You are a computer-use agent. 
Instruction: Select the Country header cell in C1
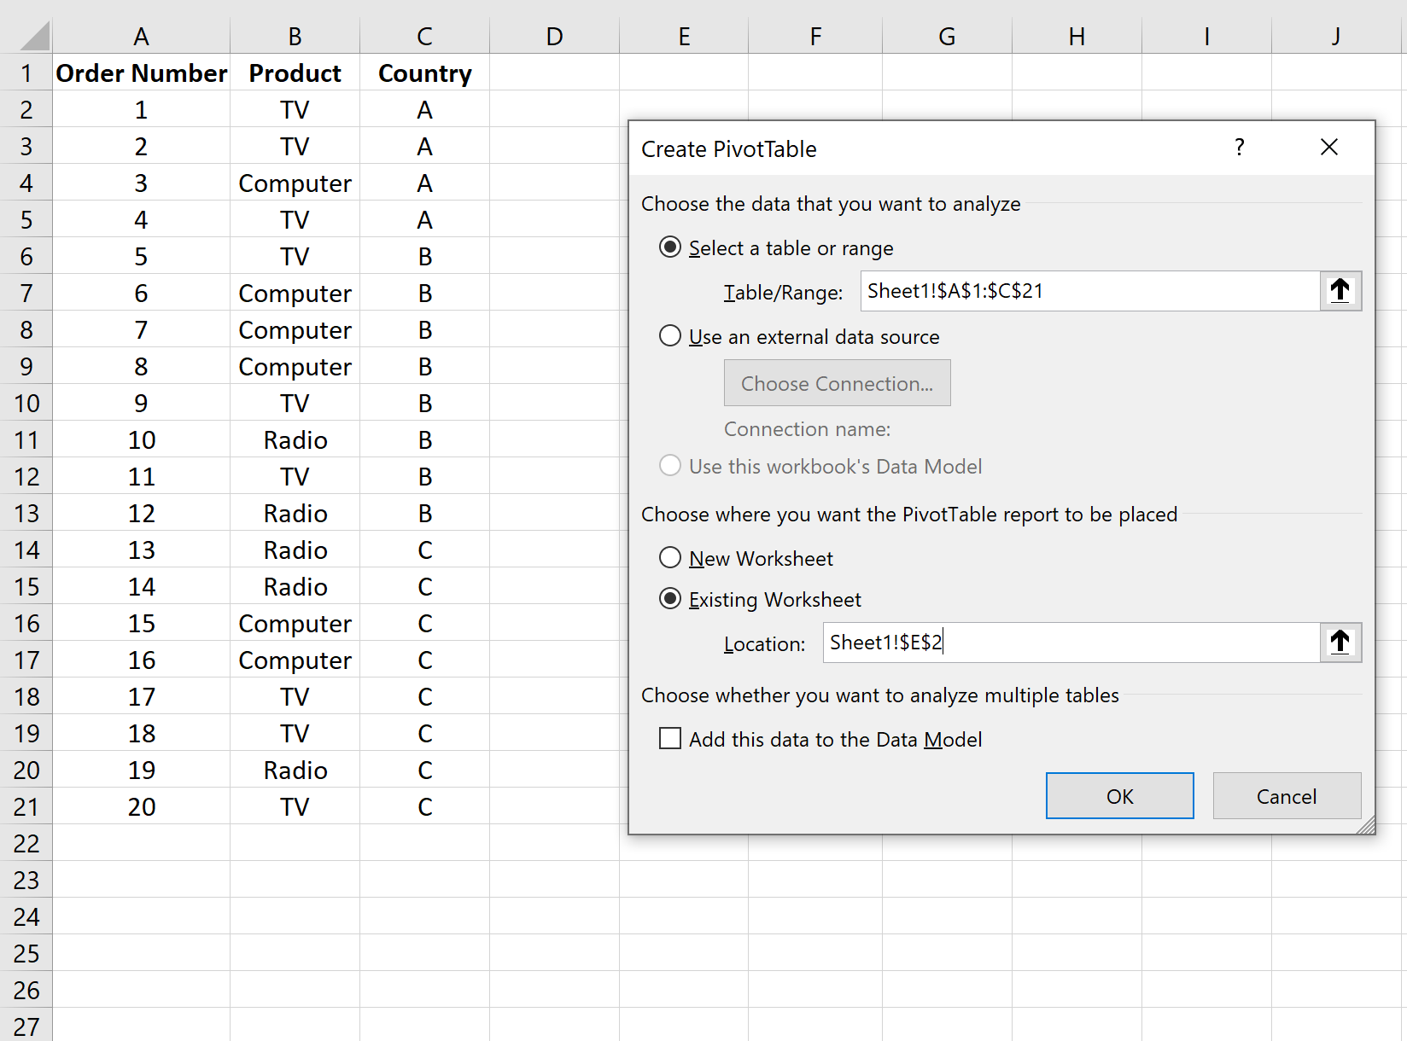[x=424, y=73]
